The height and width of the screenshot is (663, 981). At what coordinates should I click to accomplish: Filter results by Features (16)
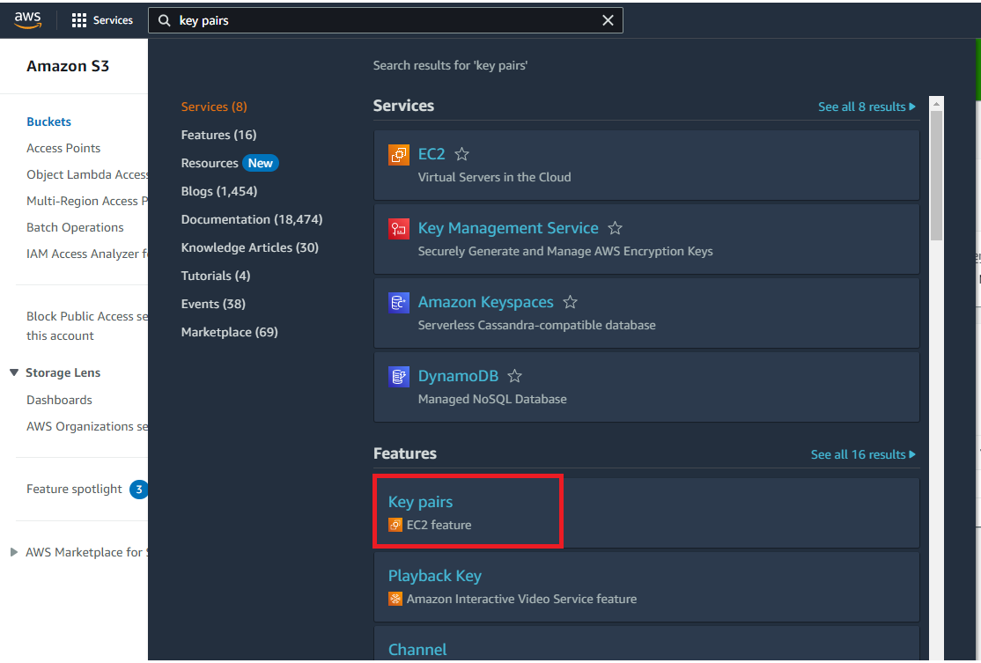pyautogui.click(x=218, y=135)
